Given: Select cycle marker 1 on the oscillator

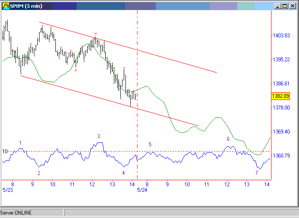Looking at the screenshot, I should click(20, 142).
